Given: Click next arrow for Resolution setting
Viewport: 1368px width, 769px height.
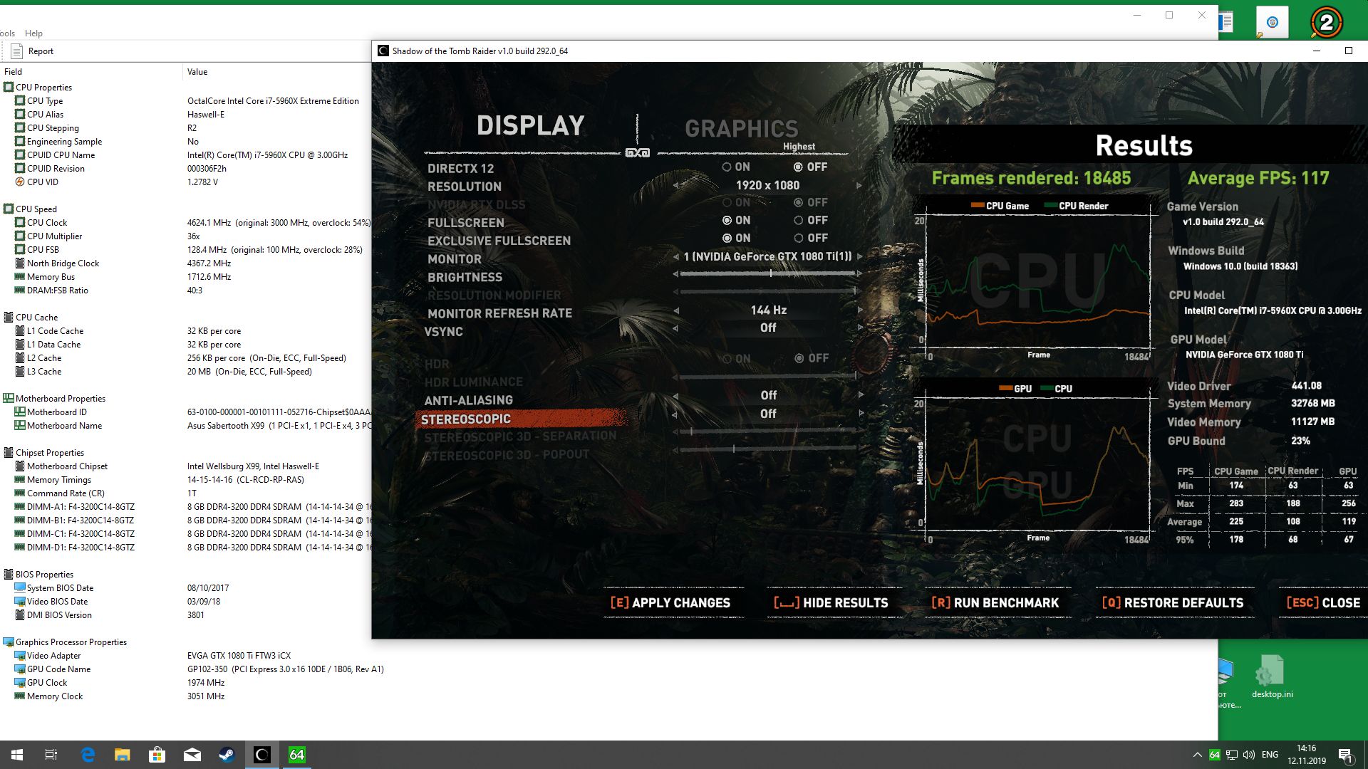Looking at the screenshot, I should coord(859,186).
